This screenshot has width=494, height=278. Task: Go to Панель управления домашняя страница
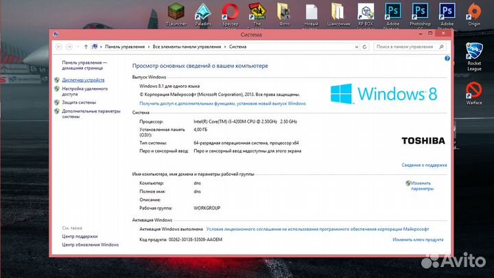(x=84, y=65)
